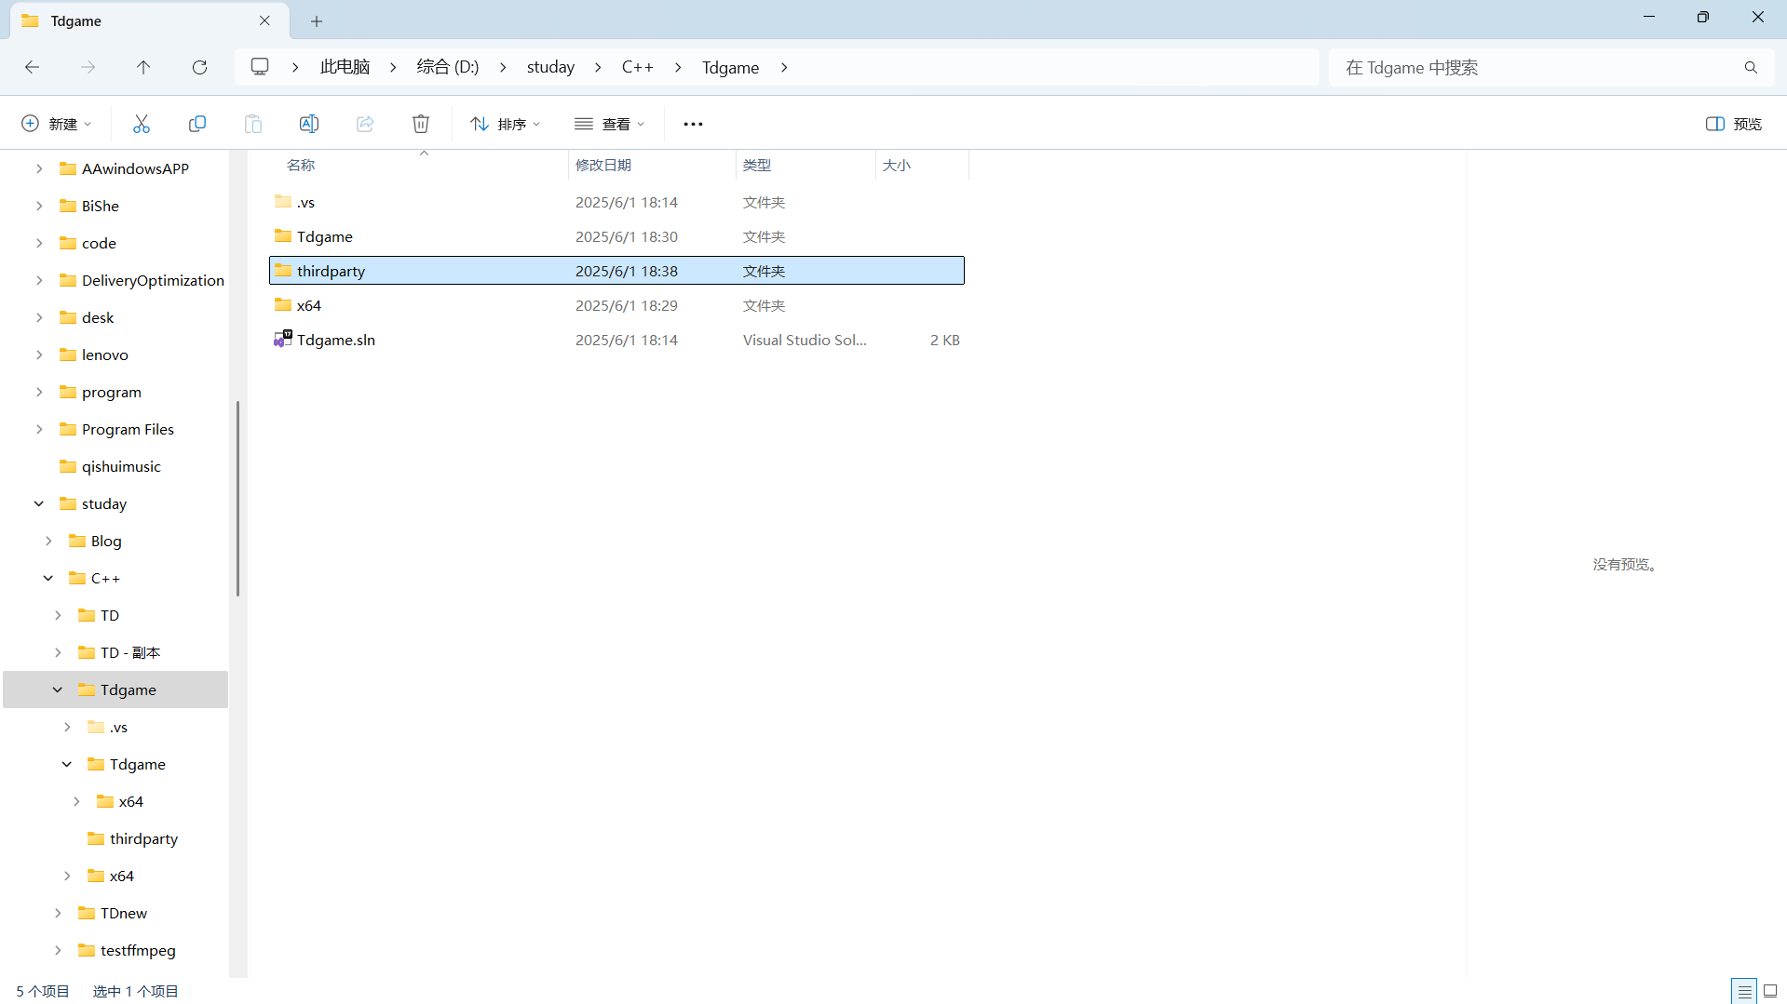Open the Sort (排序) dropdown
Image resolution: width=1787 pixels, height=1004 pixels.
pos(505,124)
